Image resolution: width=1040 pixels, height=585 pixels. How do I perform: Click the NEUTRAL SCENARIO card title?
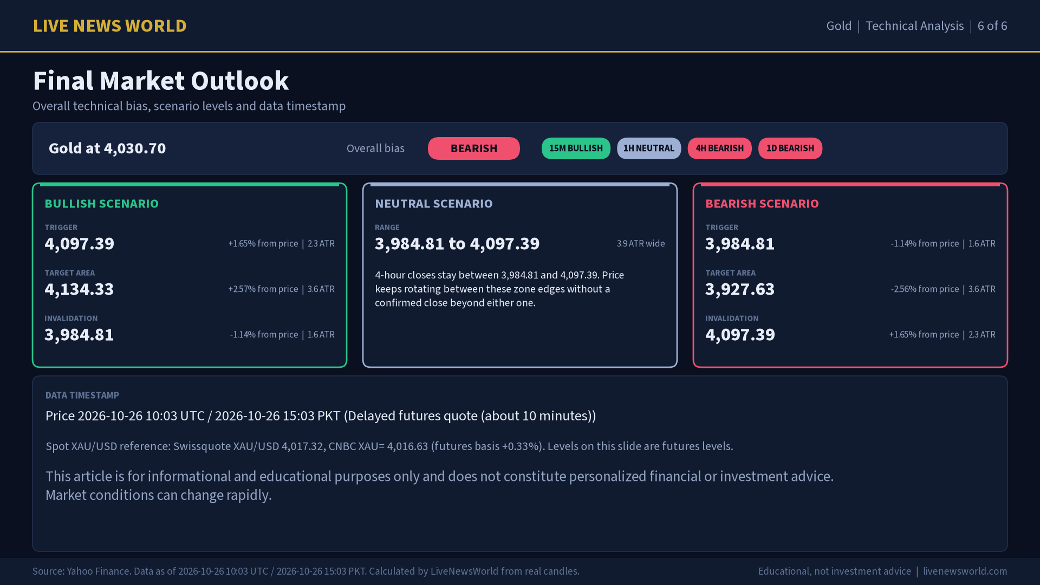tap(434, 204)
